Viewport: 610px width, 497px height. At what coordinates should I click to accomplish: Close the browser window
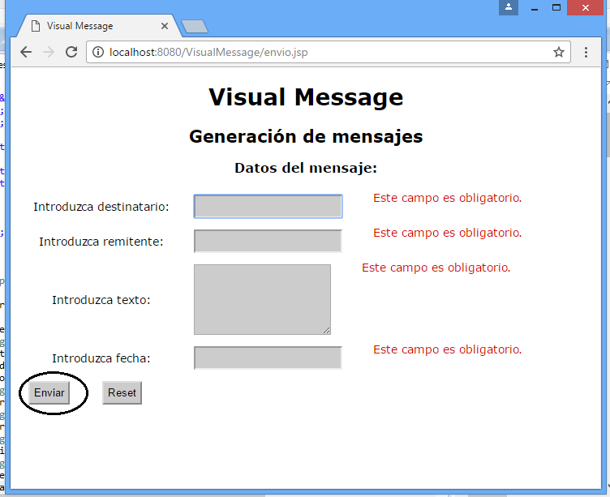(585, 8)
